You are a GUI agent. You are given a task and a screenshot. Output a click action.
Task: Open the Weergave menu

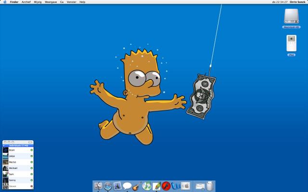(x=51, y=2)
